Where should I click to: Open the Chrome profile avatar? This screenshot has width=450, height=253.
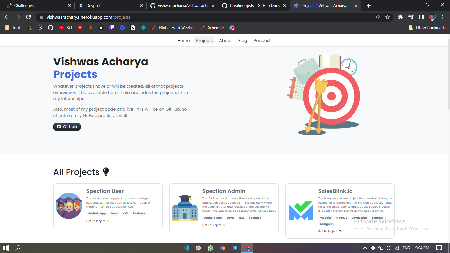click(x=432, y=17)
